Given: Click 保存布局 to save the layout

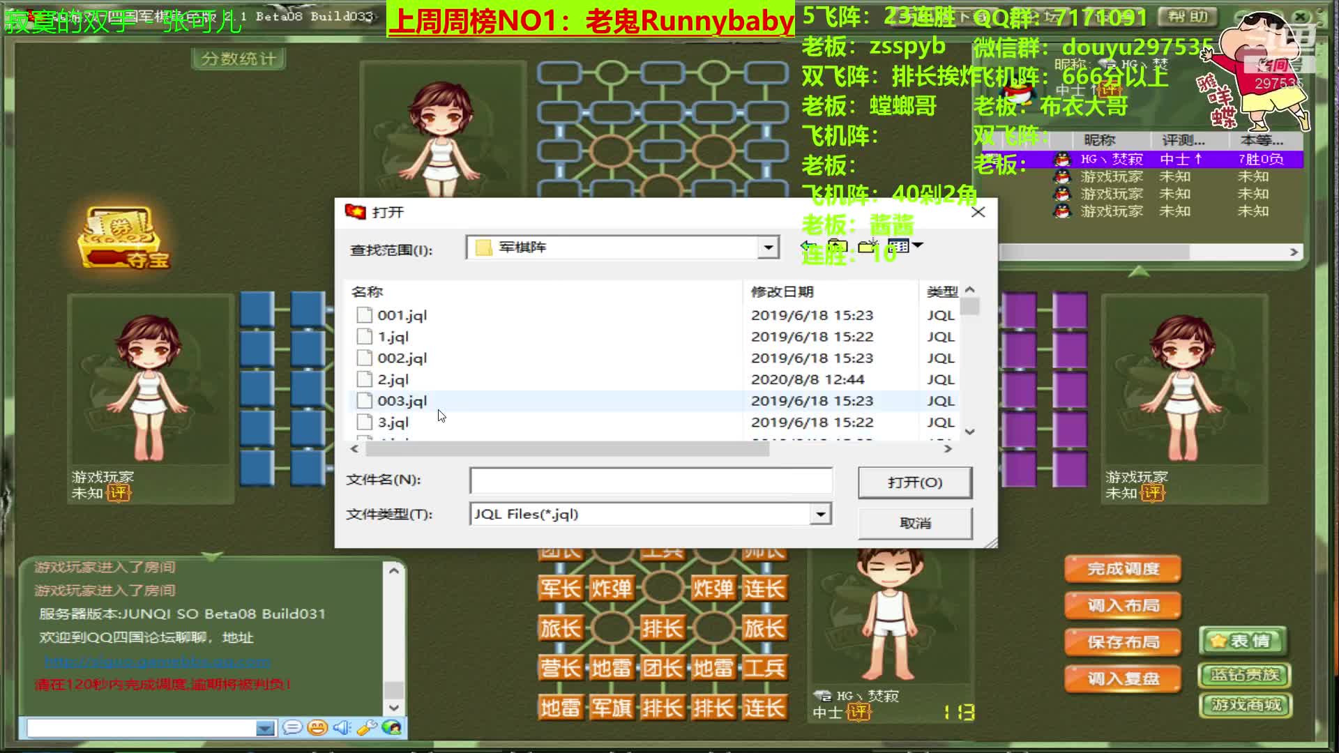Looking at the screenshot, I should click(x=1122, y=642).
